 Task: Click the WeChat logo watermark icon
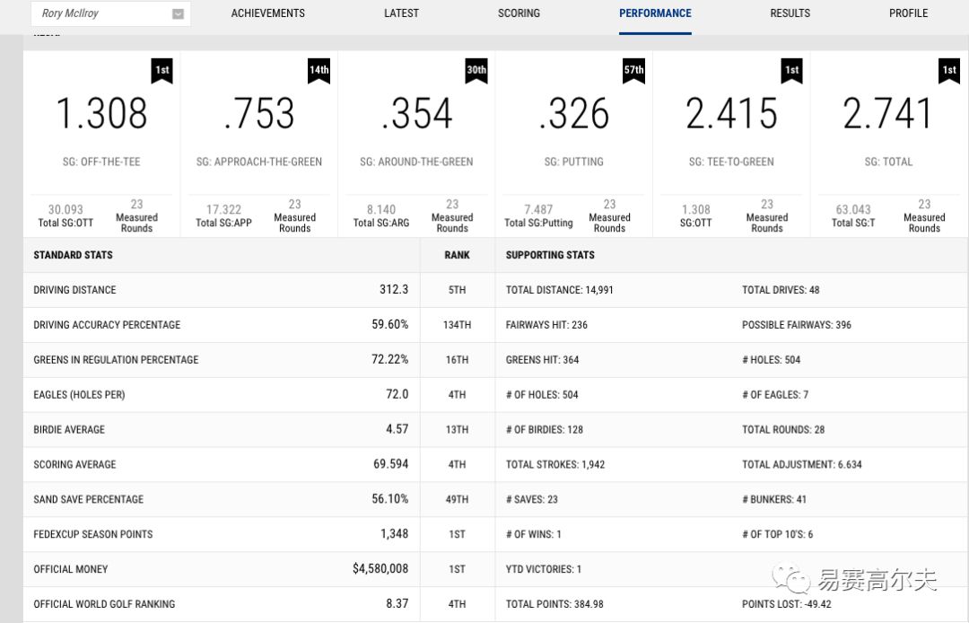792,578
